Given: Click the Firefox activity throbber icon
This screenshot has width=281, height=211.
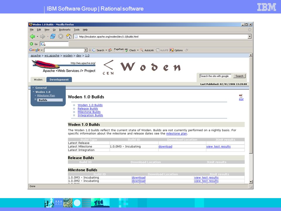Looking at the screenshot, I should 250,30.
